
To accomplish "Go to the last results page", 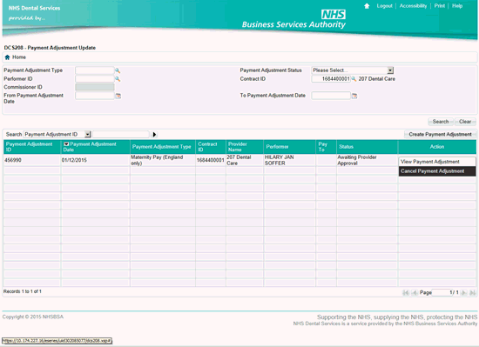I will [x=472, y=293].
